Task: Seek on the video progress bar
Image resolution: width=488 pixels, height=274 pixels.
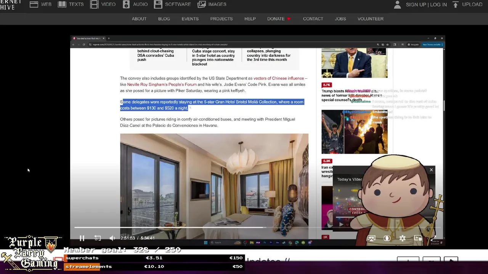Action: point(257,228)
